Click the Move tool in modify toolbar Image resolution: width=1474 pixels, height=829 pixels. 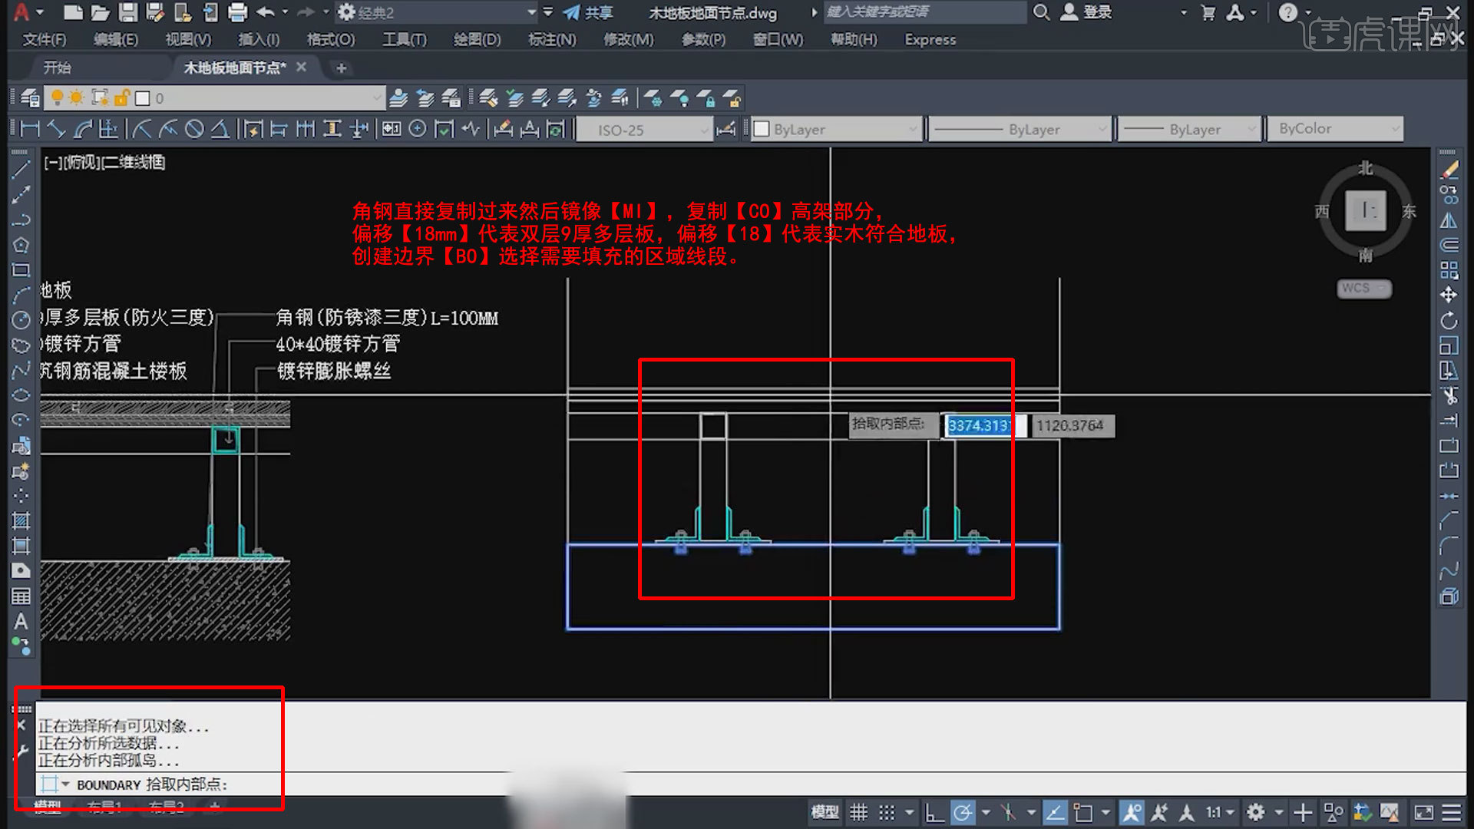pos(1449,295)
